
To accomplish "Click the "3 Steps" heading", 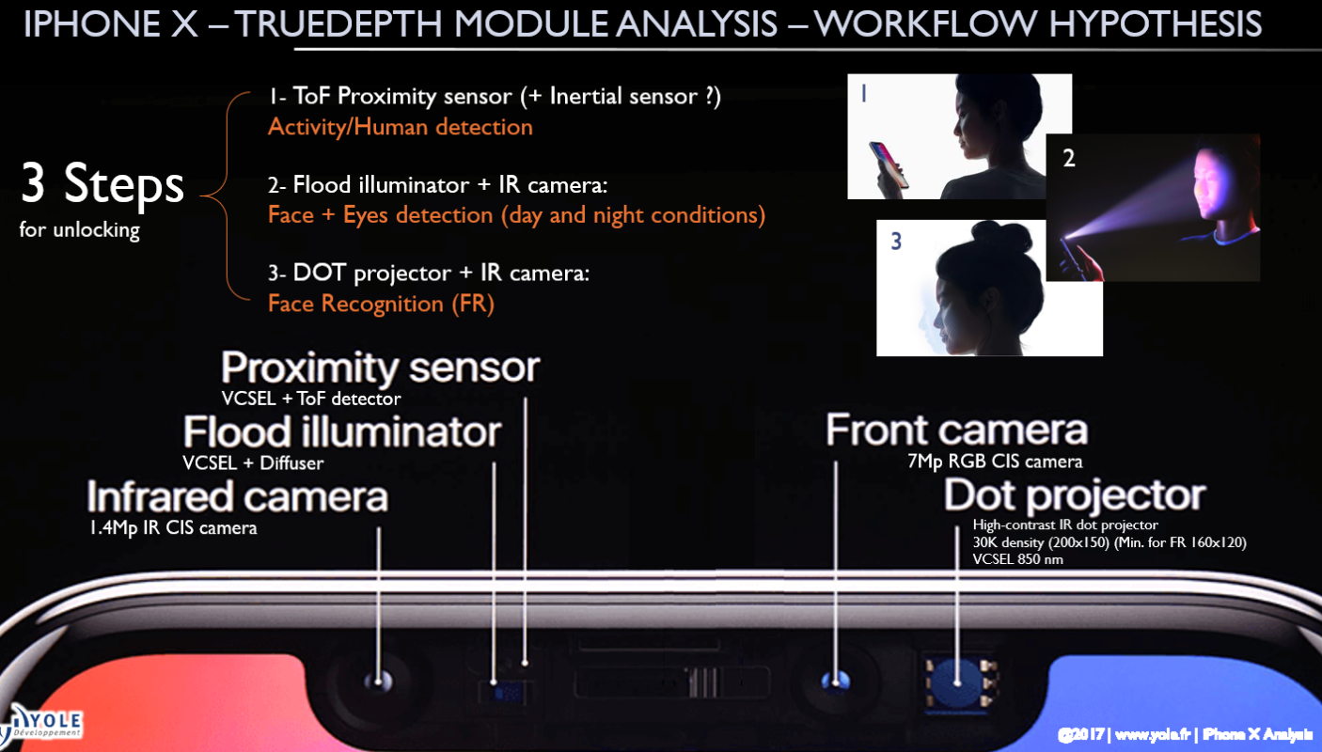I will point(102,183).
